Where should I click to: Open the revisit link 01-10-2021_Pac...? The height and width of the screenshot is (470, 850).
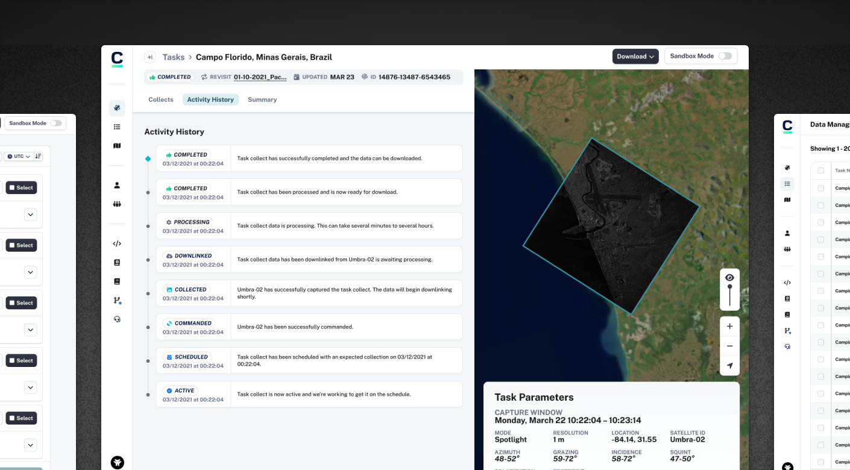coord(260,77)
